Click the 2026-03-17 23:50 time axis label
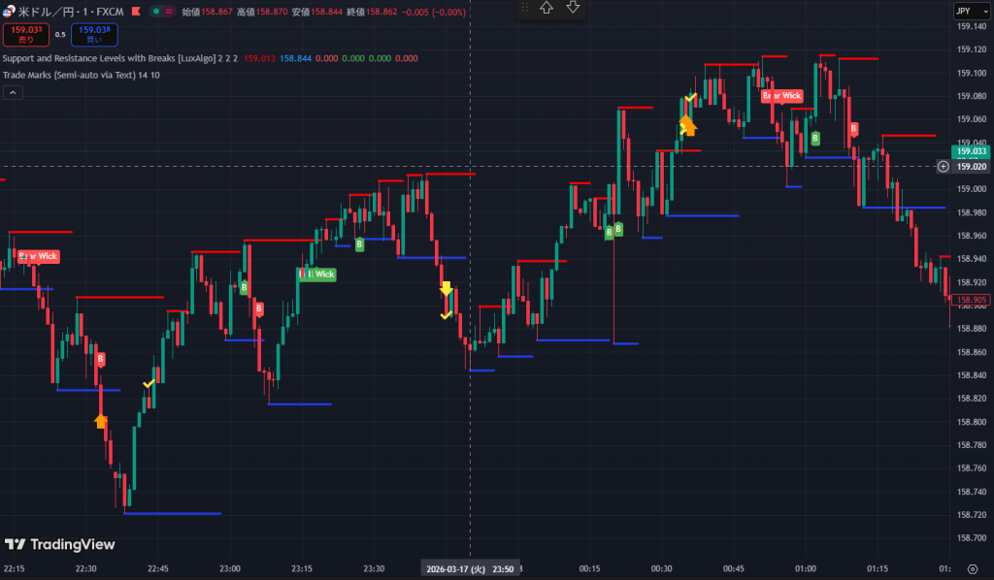 coord(471,569)
